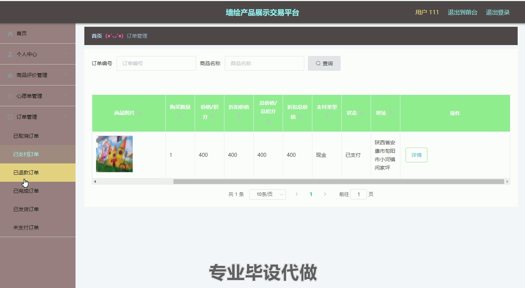This screenshot has height=288, width=525.
Task: Click the 前往 page number input box
Action: tap(359, 194)
